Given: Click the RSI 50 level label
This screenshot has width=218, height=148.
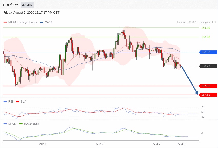Looking at the screenshot, I should 203,112.
